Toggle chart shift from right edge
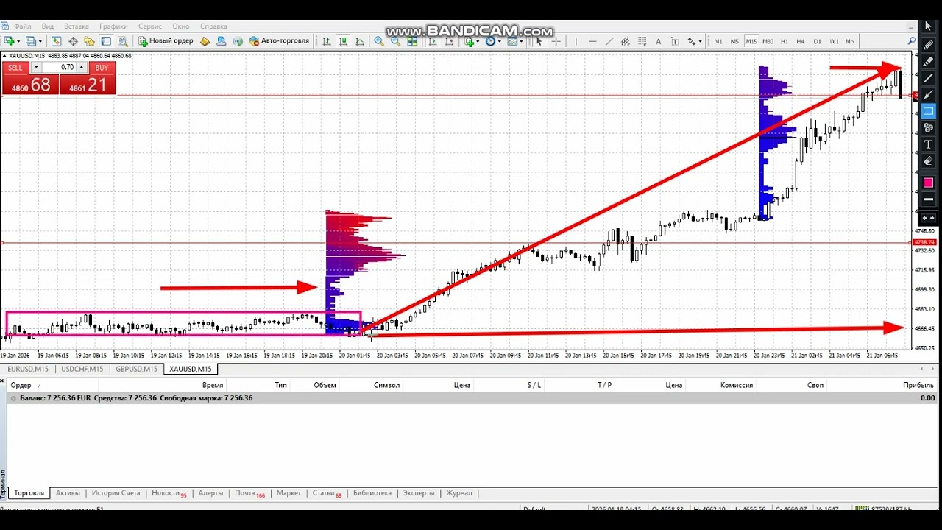 (451, 41)
